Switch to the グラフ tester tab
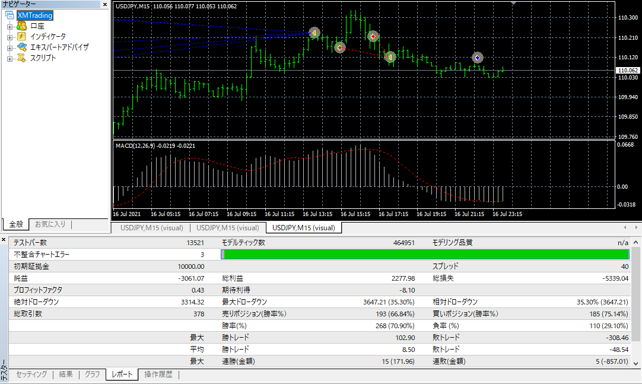This screenshot has width=642, height=384. 92,374
